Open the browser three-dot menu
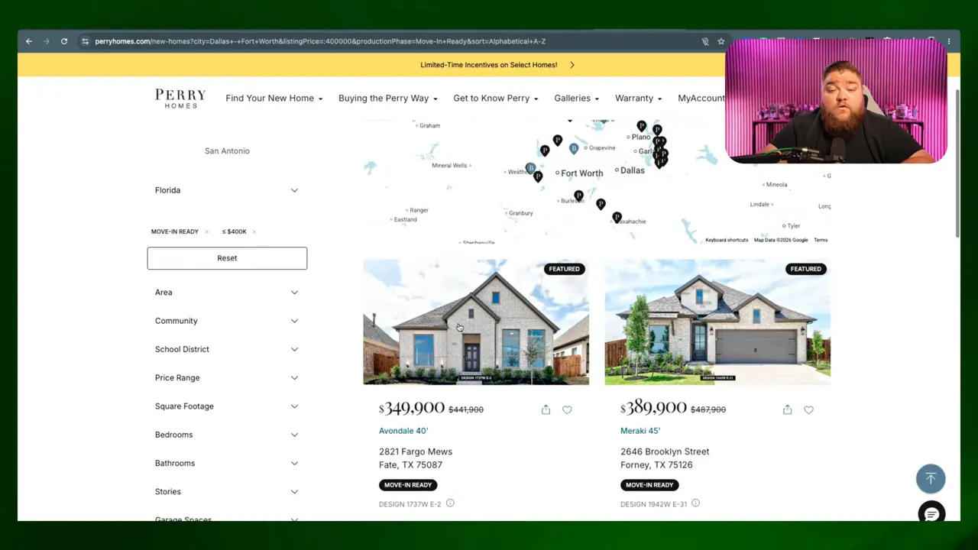Image resolution: width=978 pixels, height=550 pixels. point(949,41)
